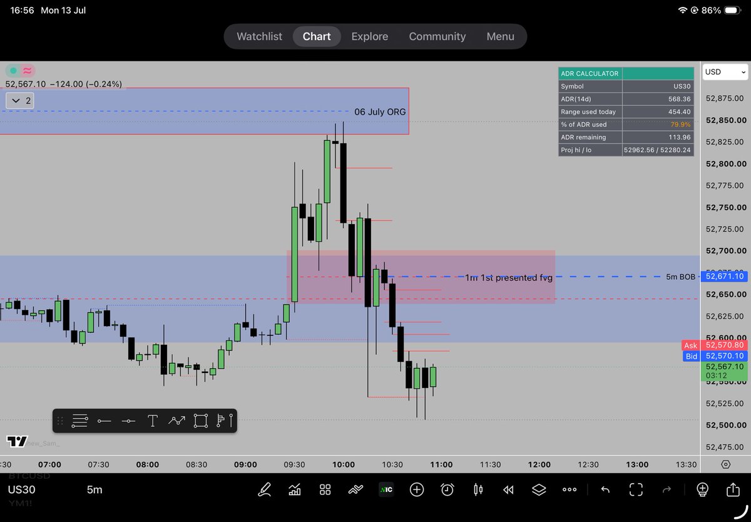Tap the double-line compare icon
This screenshot has height=522, width=751.
[355, 489]
